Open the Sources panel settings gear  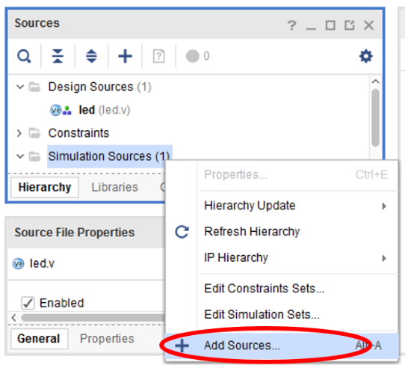point(366,56)
